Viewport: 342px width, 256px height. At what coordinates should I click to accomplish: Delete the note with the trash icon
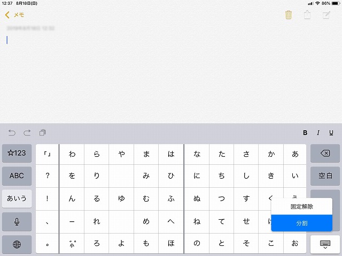coord(289,15)
